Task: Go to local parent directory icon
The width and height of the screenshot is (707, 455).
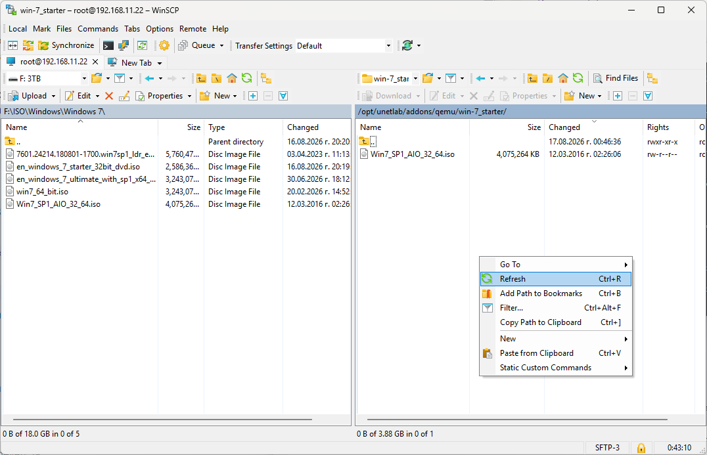Action: pyautogui.click(x=202, y=79)
